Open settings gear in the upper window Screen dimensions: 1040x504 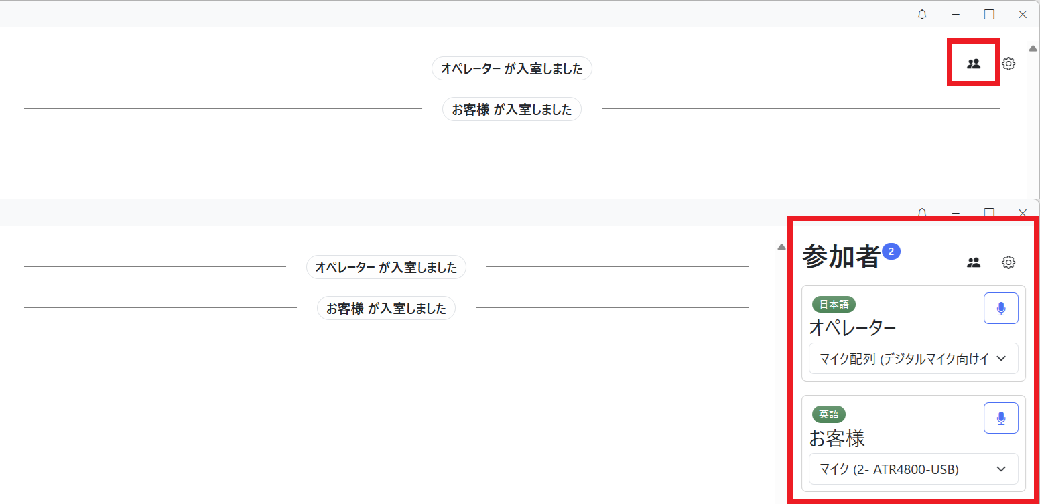tap(1009, 64)
